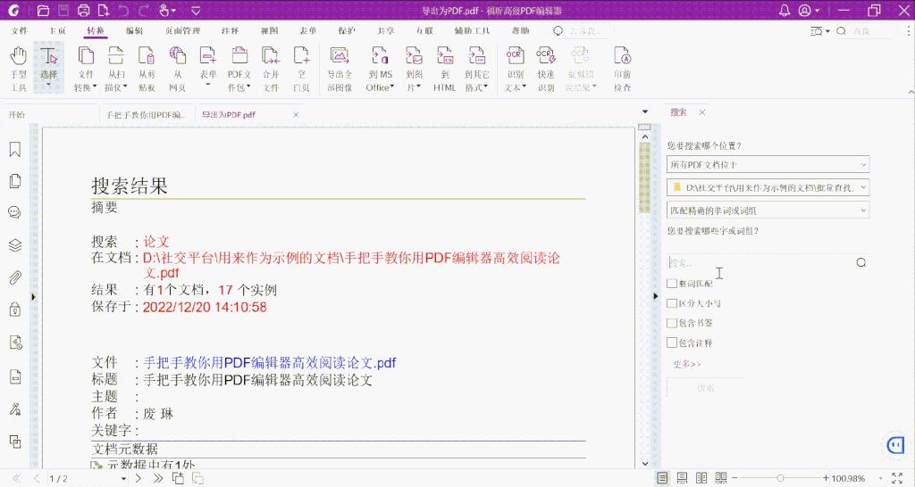This screenshot has height=487, width=915.
Task: Open File Convert (文件转换) tool
Action: click(85, 69)
